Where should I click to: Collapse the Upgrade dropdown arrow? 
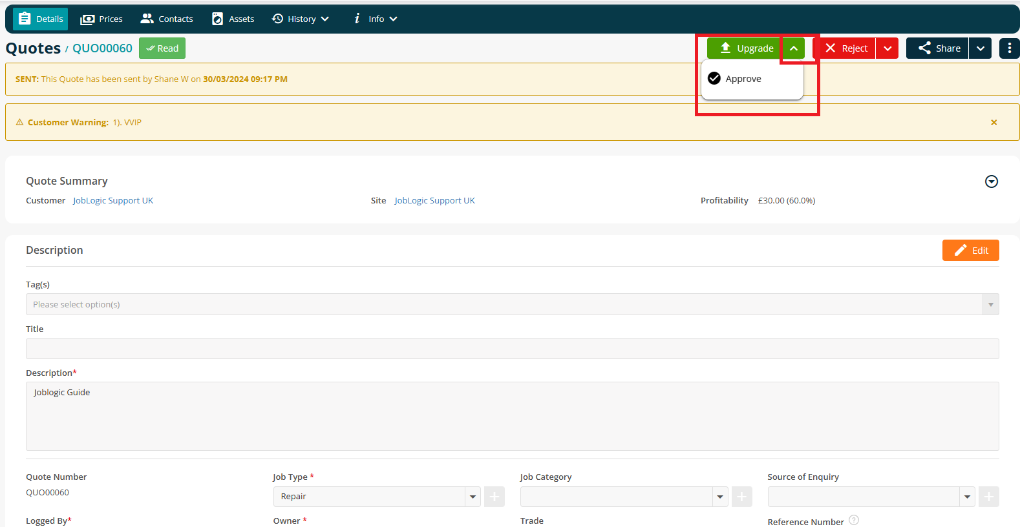(x=794, y=48)
